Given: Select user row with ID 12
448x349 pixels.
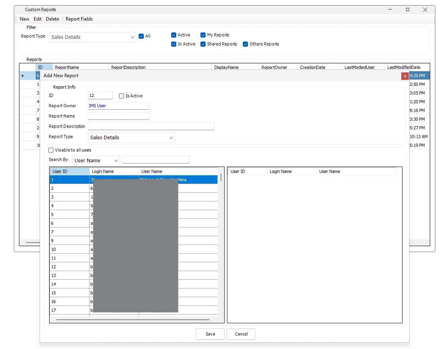Looking at the screenshot, I should [x=134, y=267].
